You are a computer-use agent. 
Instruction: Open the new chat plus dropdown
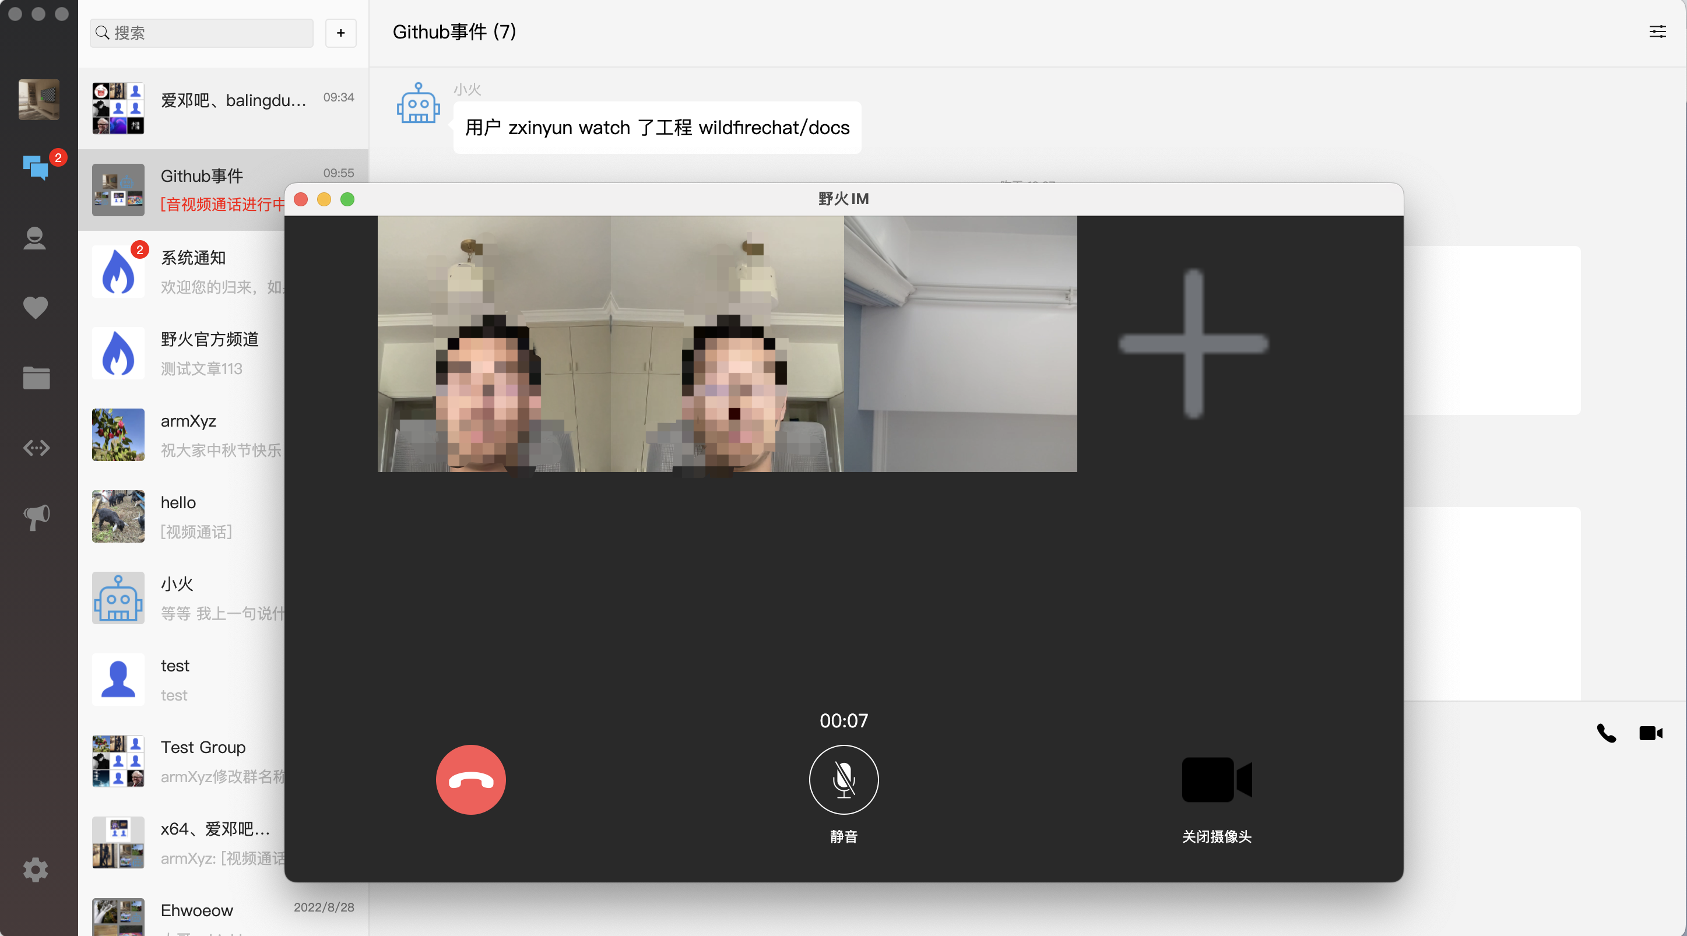[340, 33]
